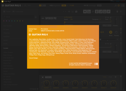Click the trash icon to clear rack
126x91 pixels.
pos(117,12)
